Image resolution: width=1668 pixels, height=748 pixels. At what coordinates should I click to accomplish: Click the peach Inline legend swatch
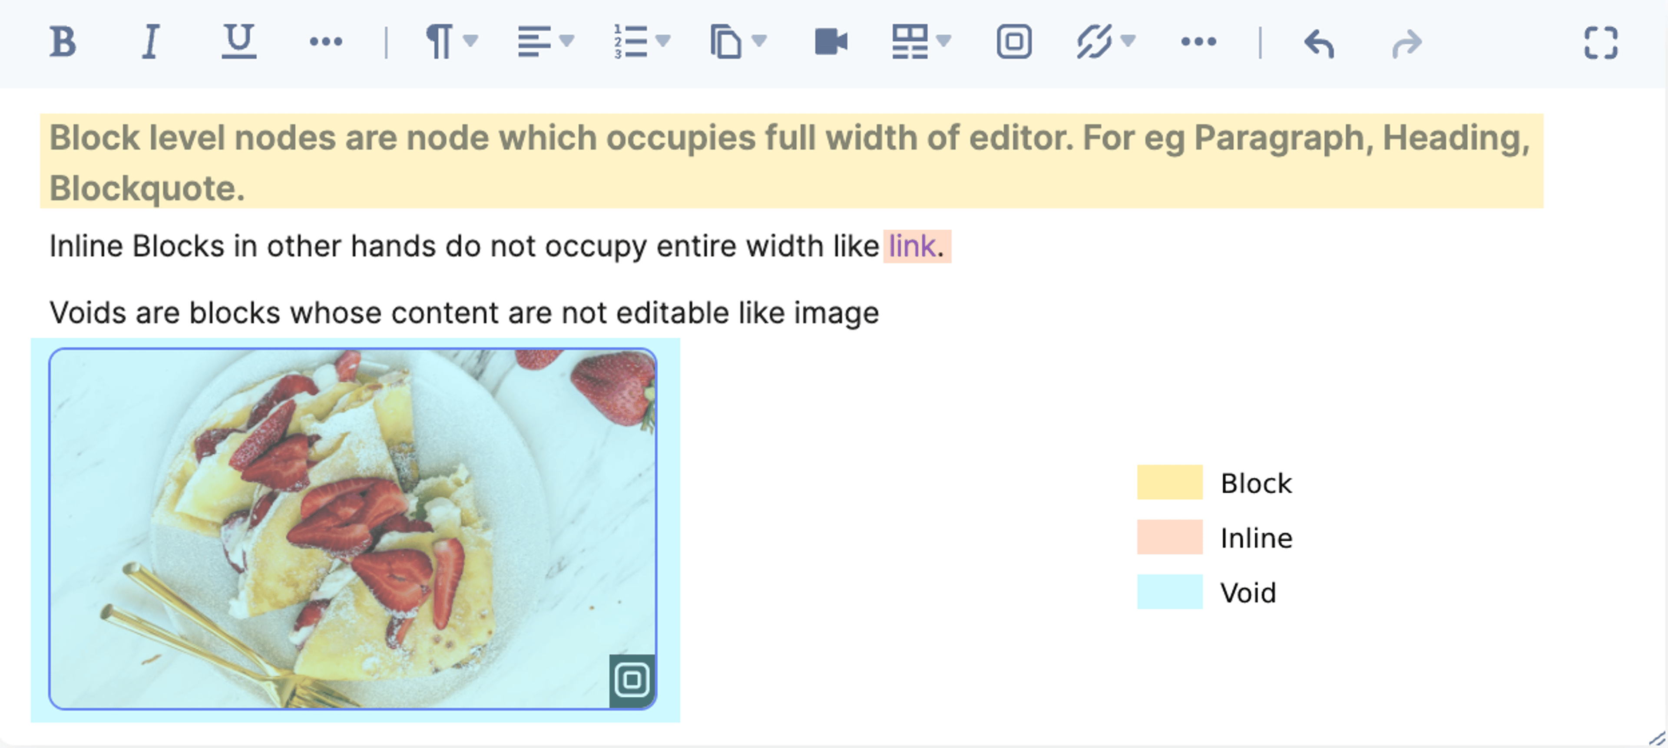(1169, 537)
